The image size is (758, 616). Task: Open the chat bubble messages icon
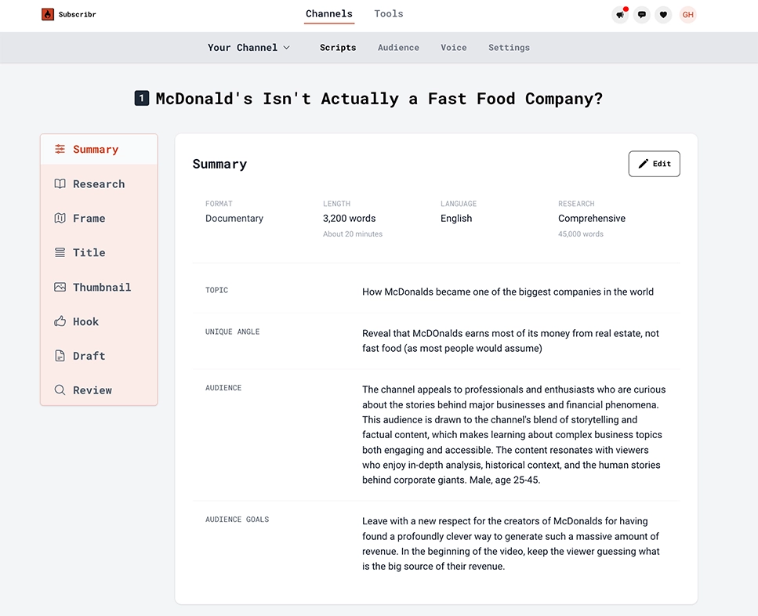coord(641,14)
